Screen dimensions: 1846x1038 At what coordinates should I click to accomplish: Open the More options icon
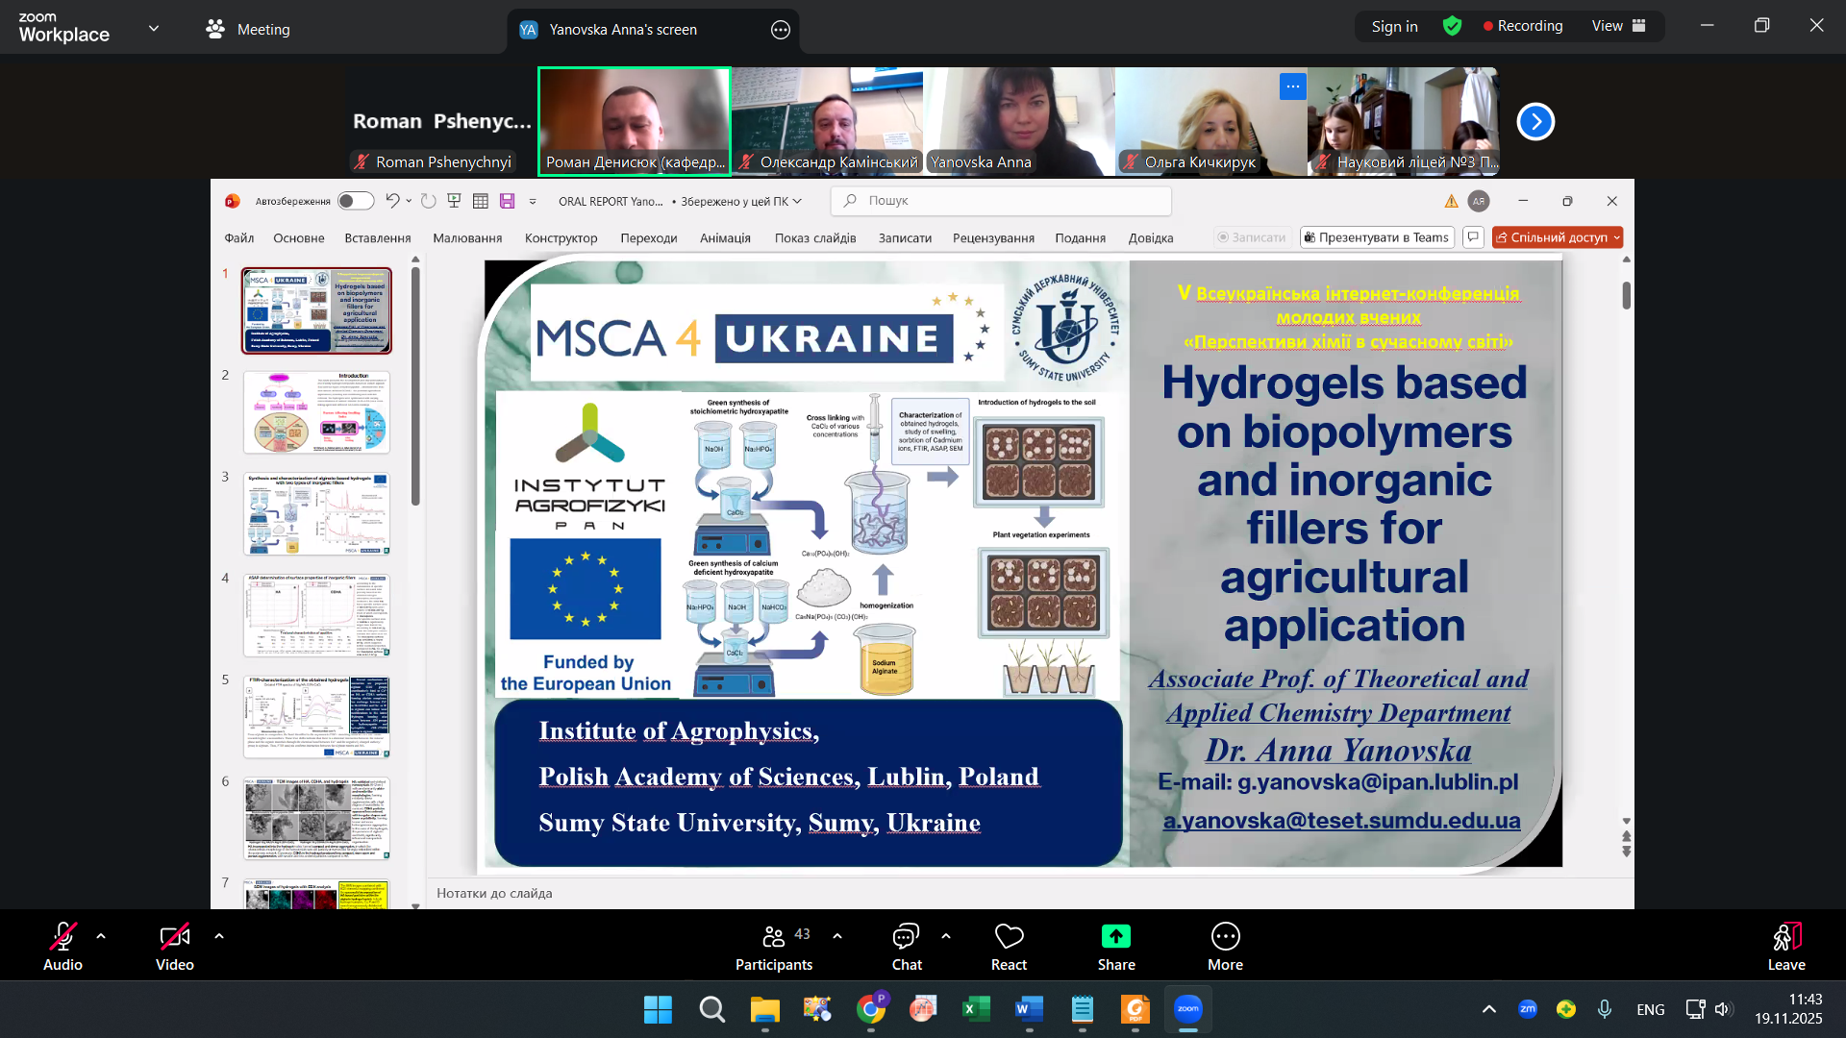[1225, 937]
